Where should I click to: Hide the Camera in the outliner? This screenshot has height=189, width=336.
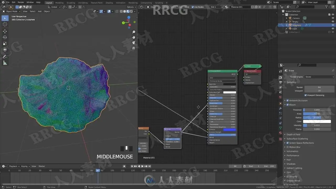pos(333,18)
